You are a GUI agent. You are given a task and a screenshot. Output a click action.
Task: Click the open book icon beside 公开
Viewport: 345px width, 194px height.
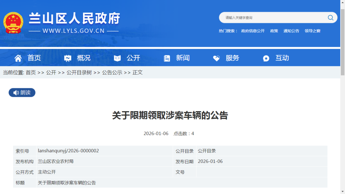[118, 58]
